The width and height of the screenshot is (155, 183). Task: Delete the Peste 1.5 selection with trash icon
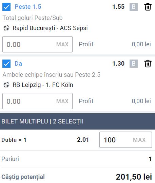tap(148, 7)
